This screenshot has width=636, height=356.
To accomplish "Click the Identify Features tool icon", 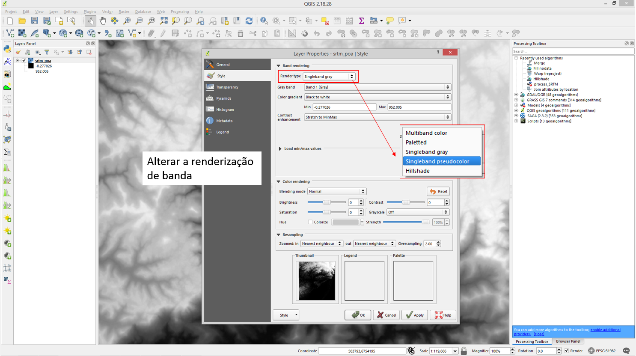I will 264,21.
